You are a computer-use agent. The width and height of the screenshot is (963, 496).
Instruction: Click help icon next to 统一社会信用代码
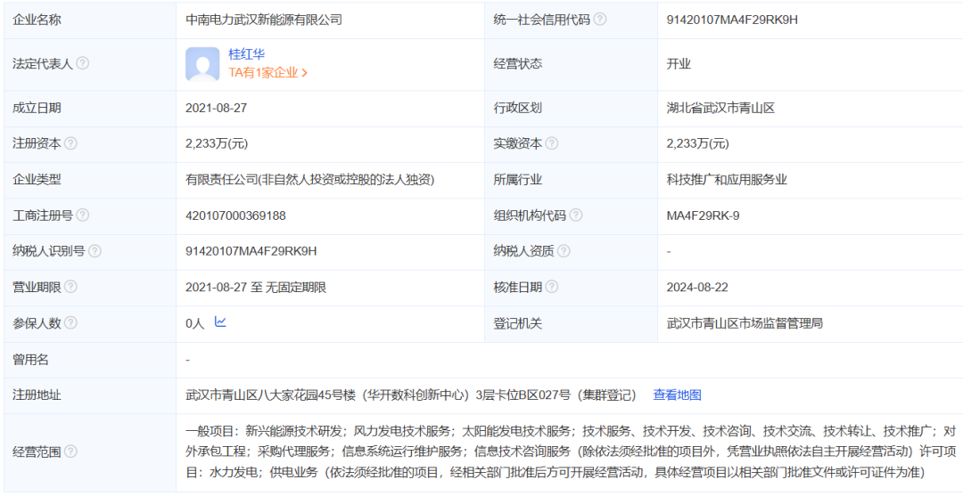[600, 20]
